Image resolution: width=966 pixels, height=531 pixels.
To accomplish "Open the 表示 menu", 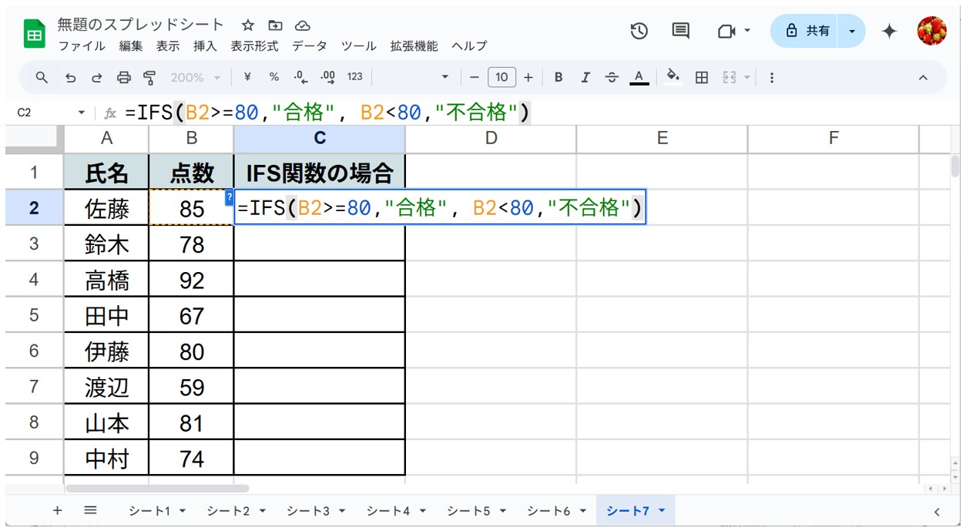I will 168,46.
